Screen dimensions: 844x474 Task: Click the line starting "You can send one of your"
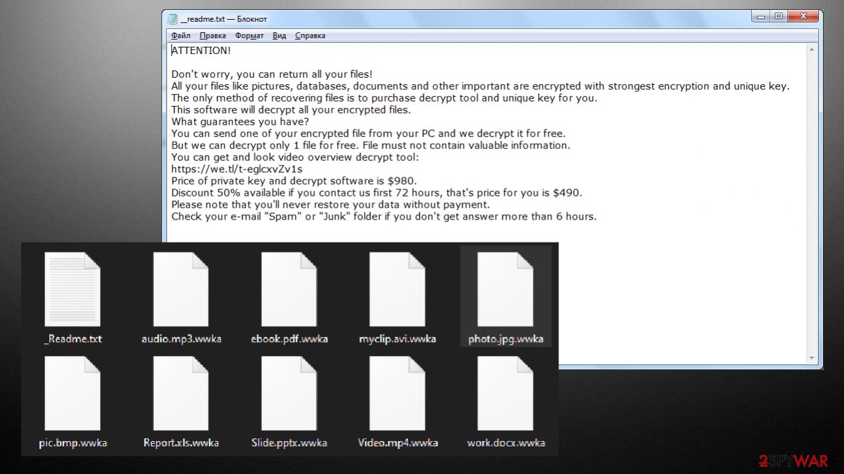[368, 134]
